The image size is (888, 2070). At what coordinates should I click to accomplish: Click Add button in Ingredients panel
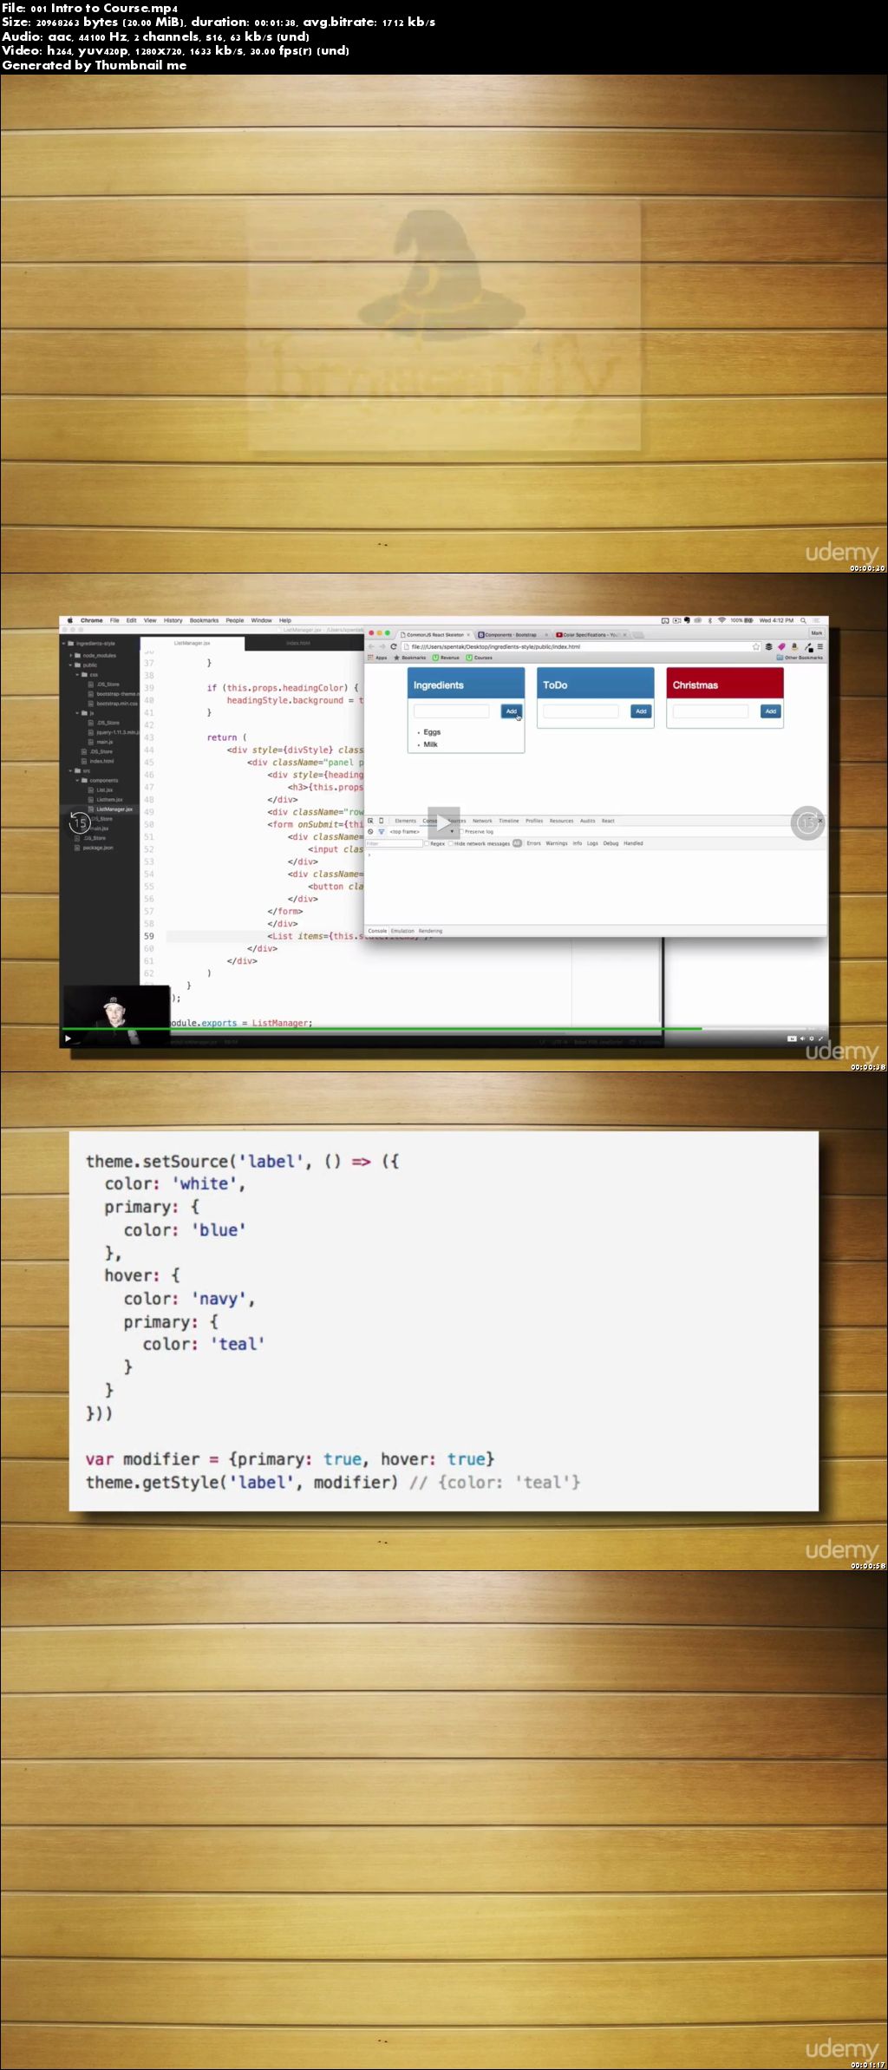[x=511, y=711]
